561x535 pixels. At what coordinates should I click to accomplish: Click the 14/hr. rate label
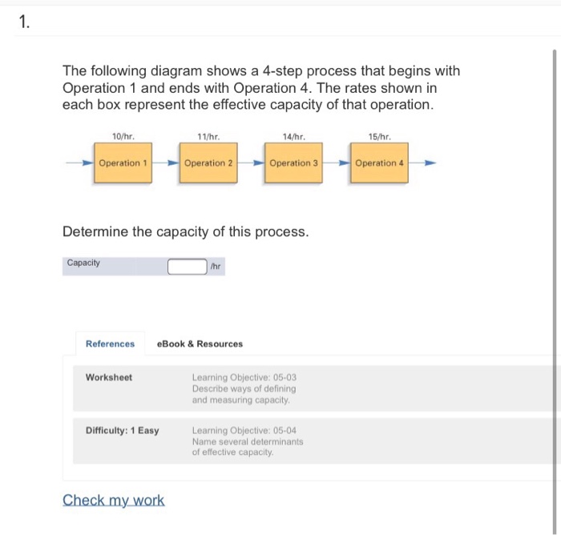[294, 137]
